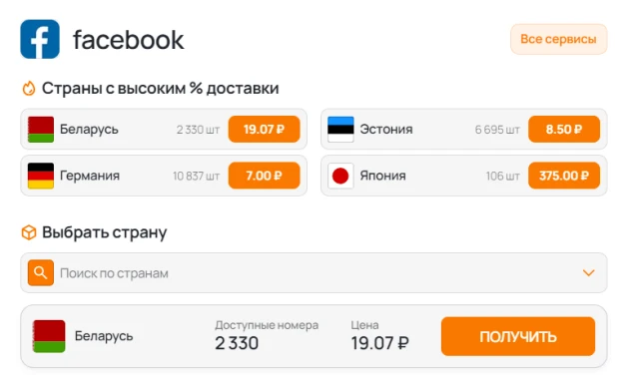The height and width of the screenshot is (386, 623).
Task: Expand the country list with the chevron arrow
Action: pyautogui.click(x=588, y=273)
